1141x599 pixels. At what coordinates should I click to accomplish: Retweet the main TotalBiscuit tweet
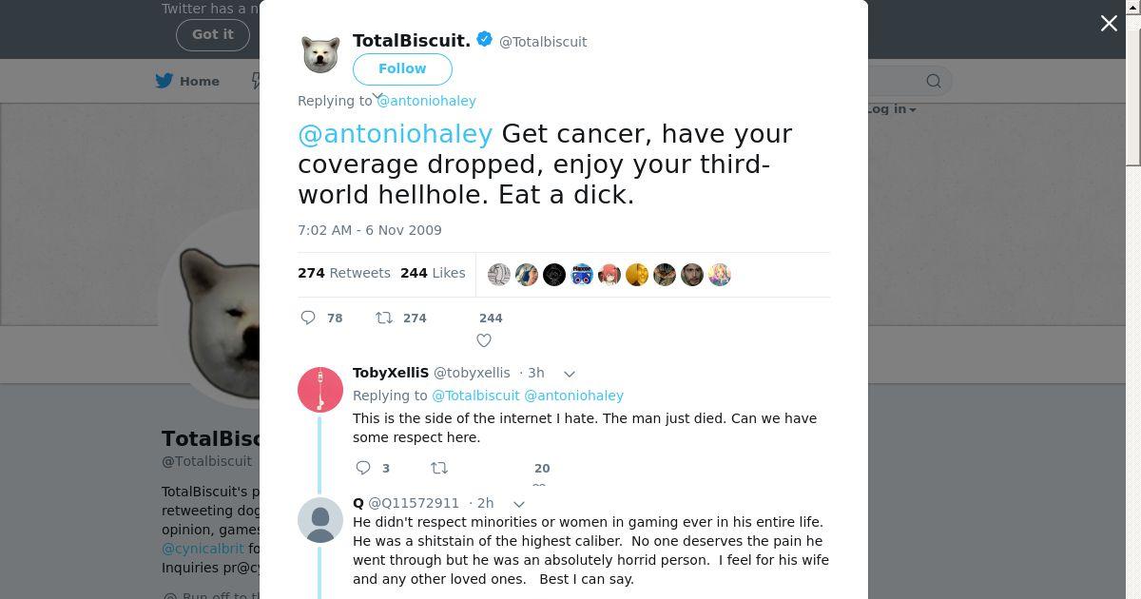(384, 318)
